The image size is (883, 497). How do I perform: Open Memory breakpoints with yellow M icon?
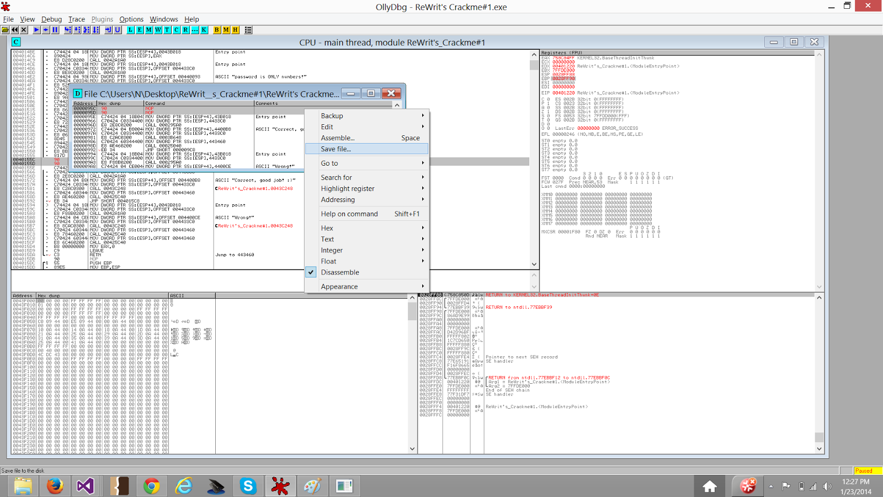click(x=226, y=30)
